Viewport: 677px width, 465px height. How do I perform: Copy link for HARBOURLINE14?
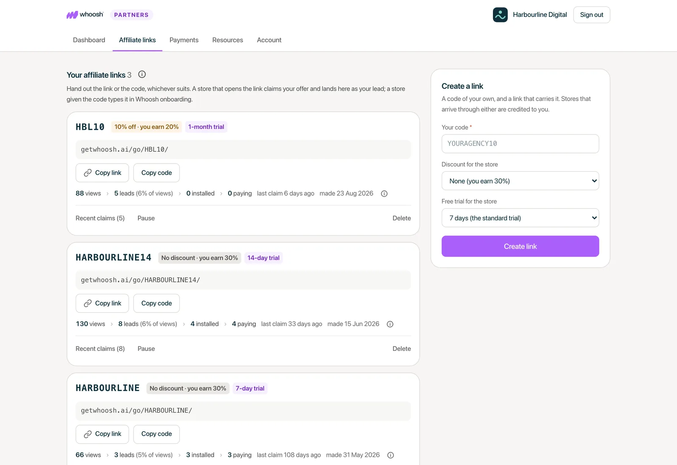[x=102, y=304]
